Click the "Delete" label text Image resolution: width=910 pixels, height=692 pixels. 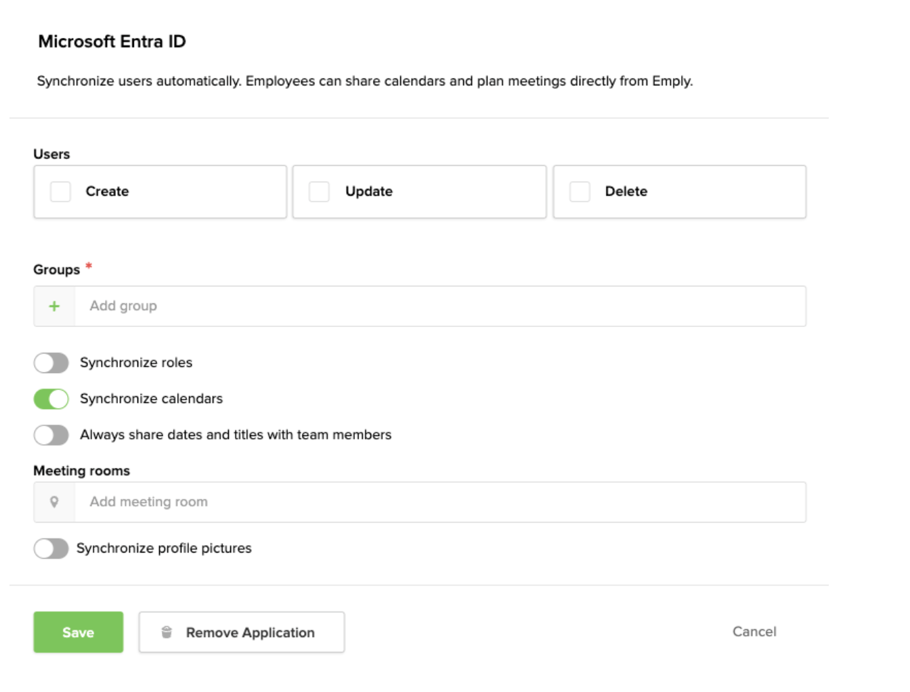pos(626,192)
